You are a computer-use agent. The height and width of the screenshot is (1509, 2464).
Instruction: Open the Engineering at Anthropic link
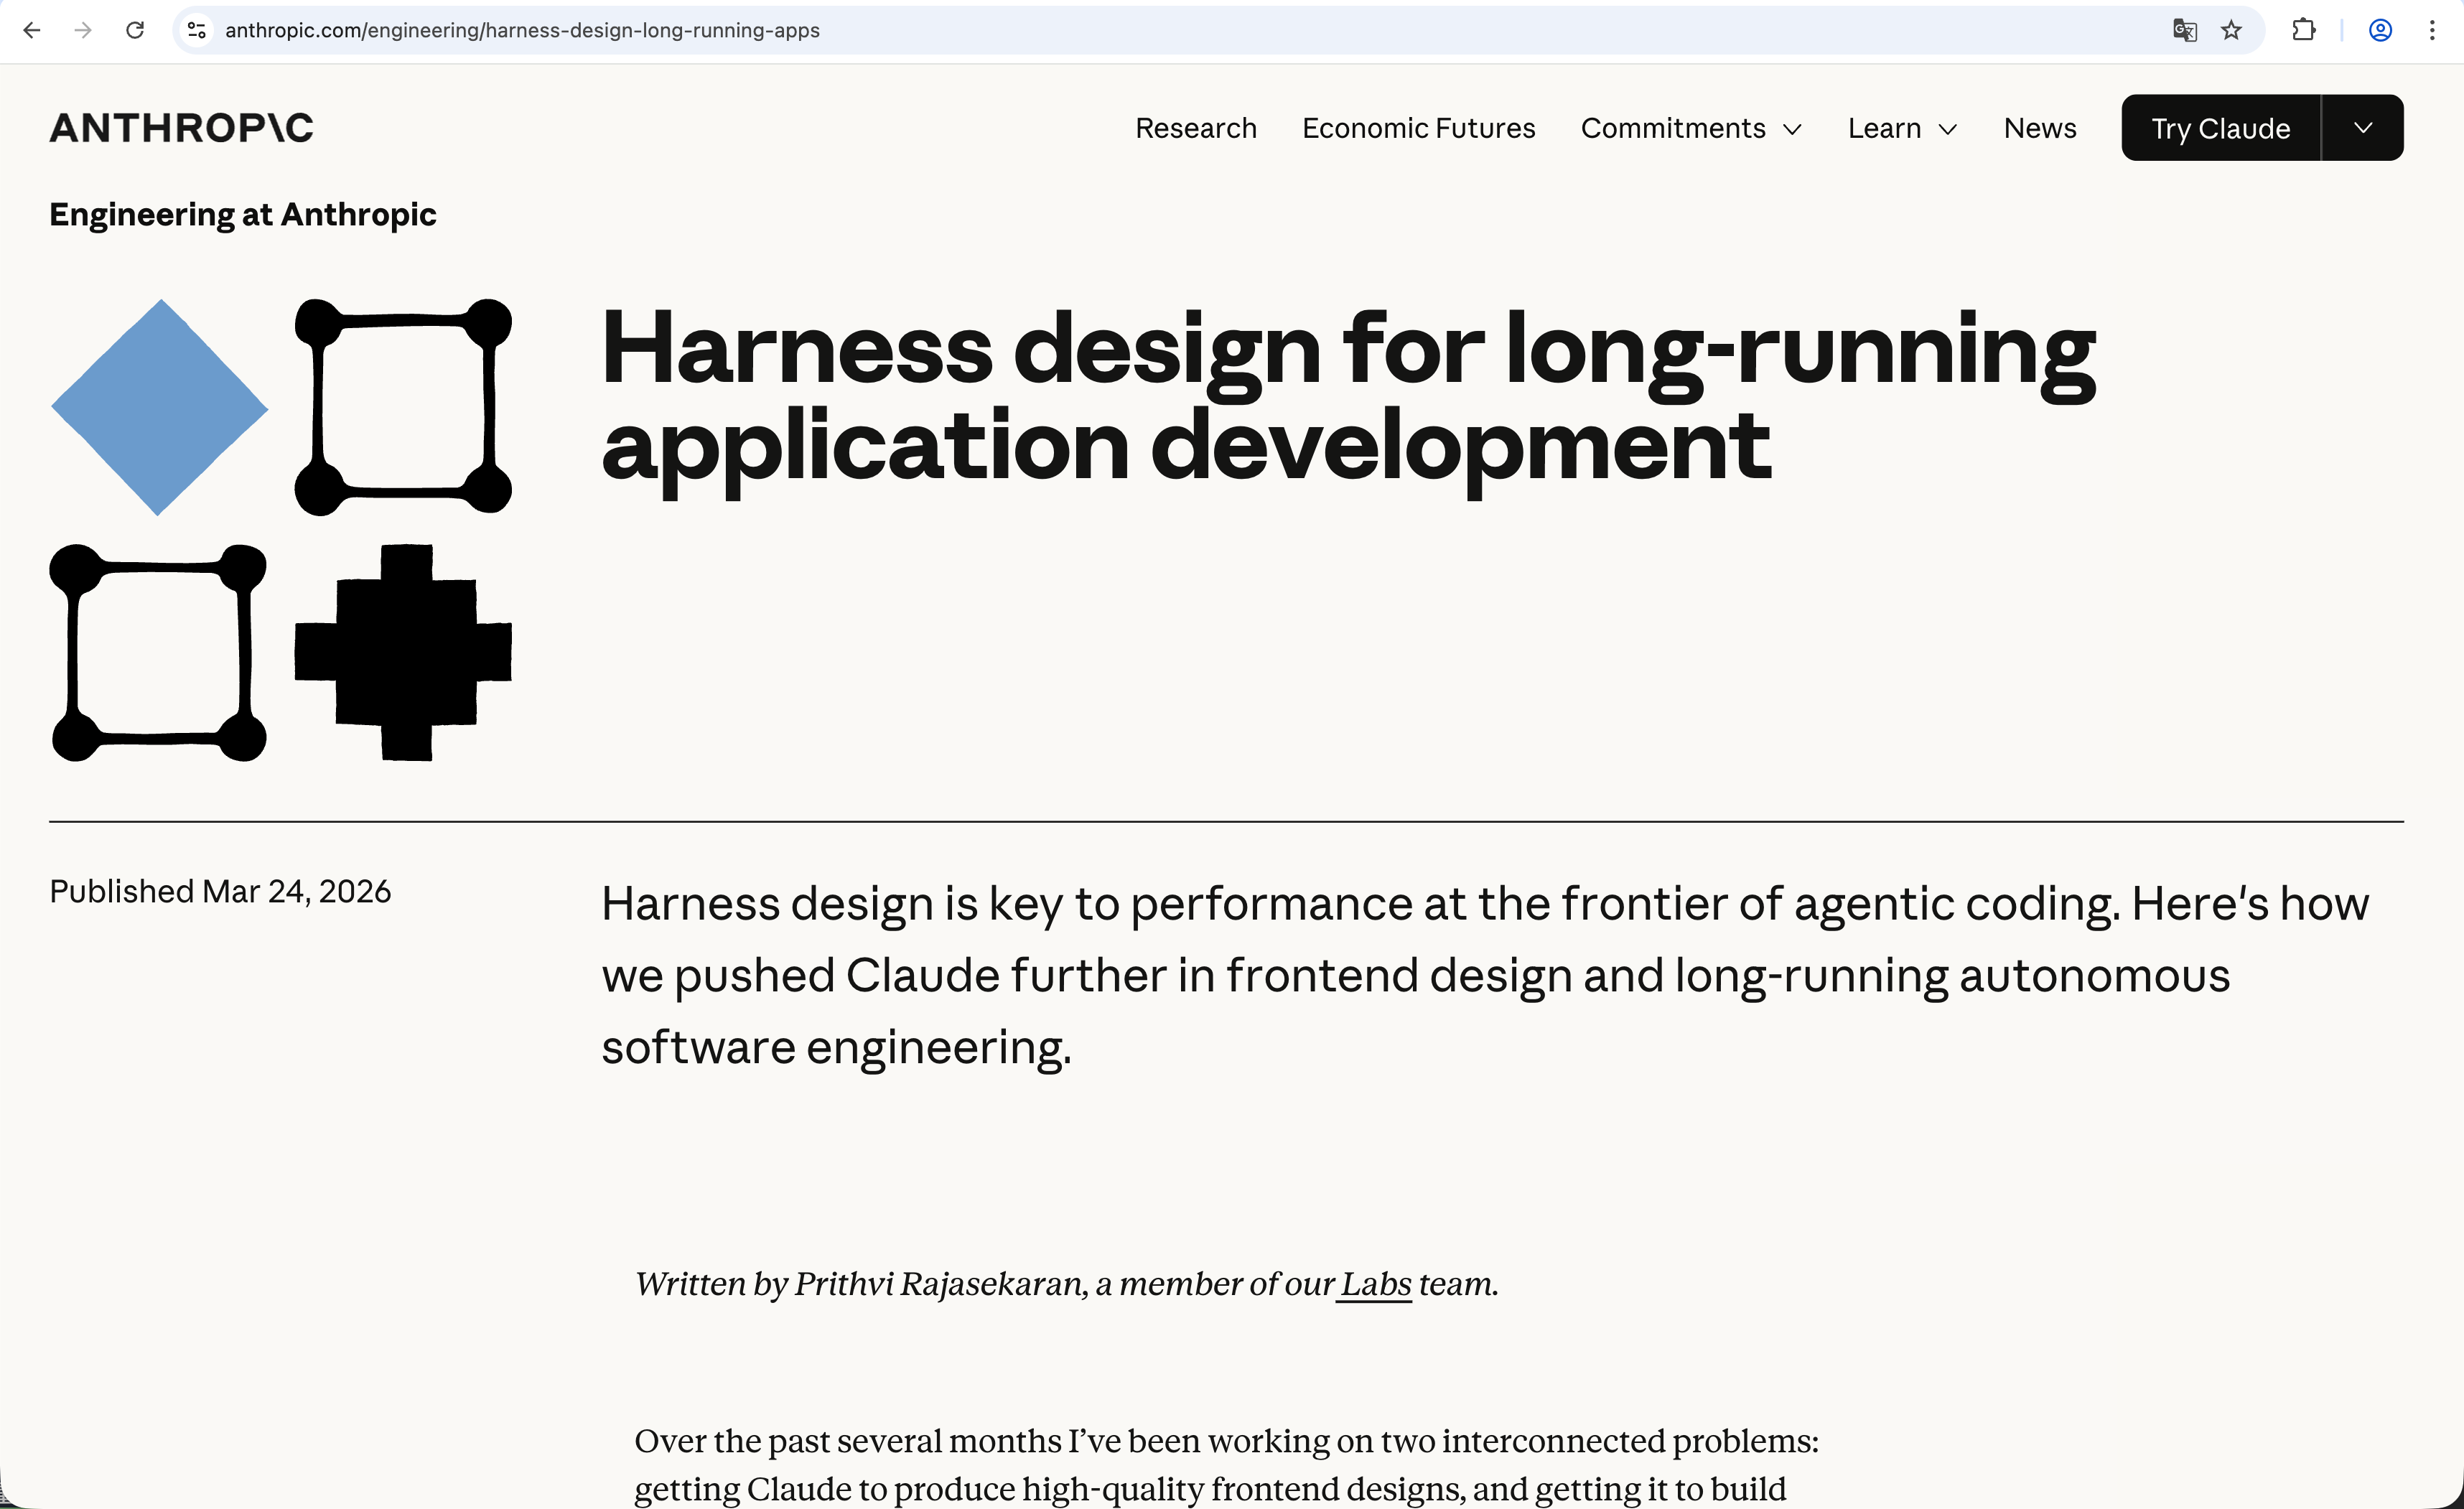[x=242, y=214]
